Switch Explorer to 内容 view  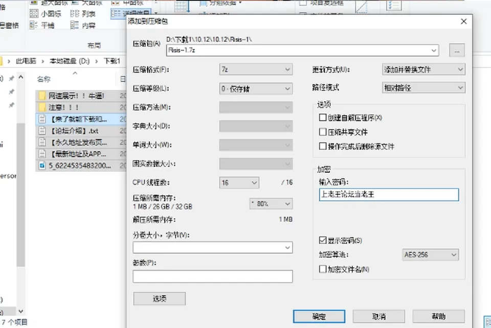(x=83, y=26)
